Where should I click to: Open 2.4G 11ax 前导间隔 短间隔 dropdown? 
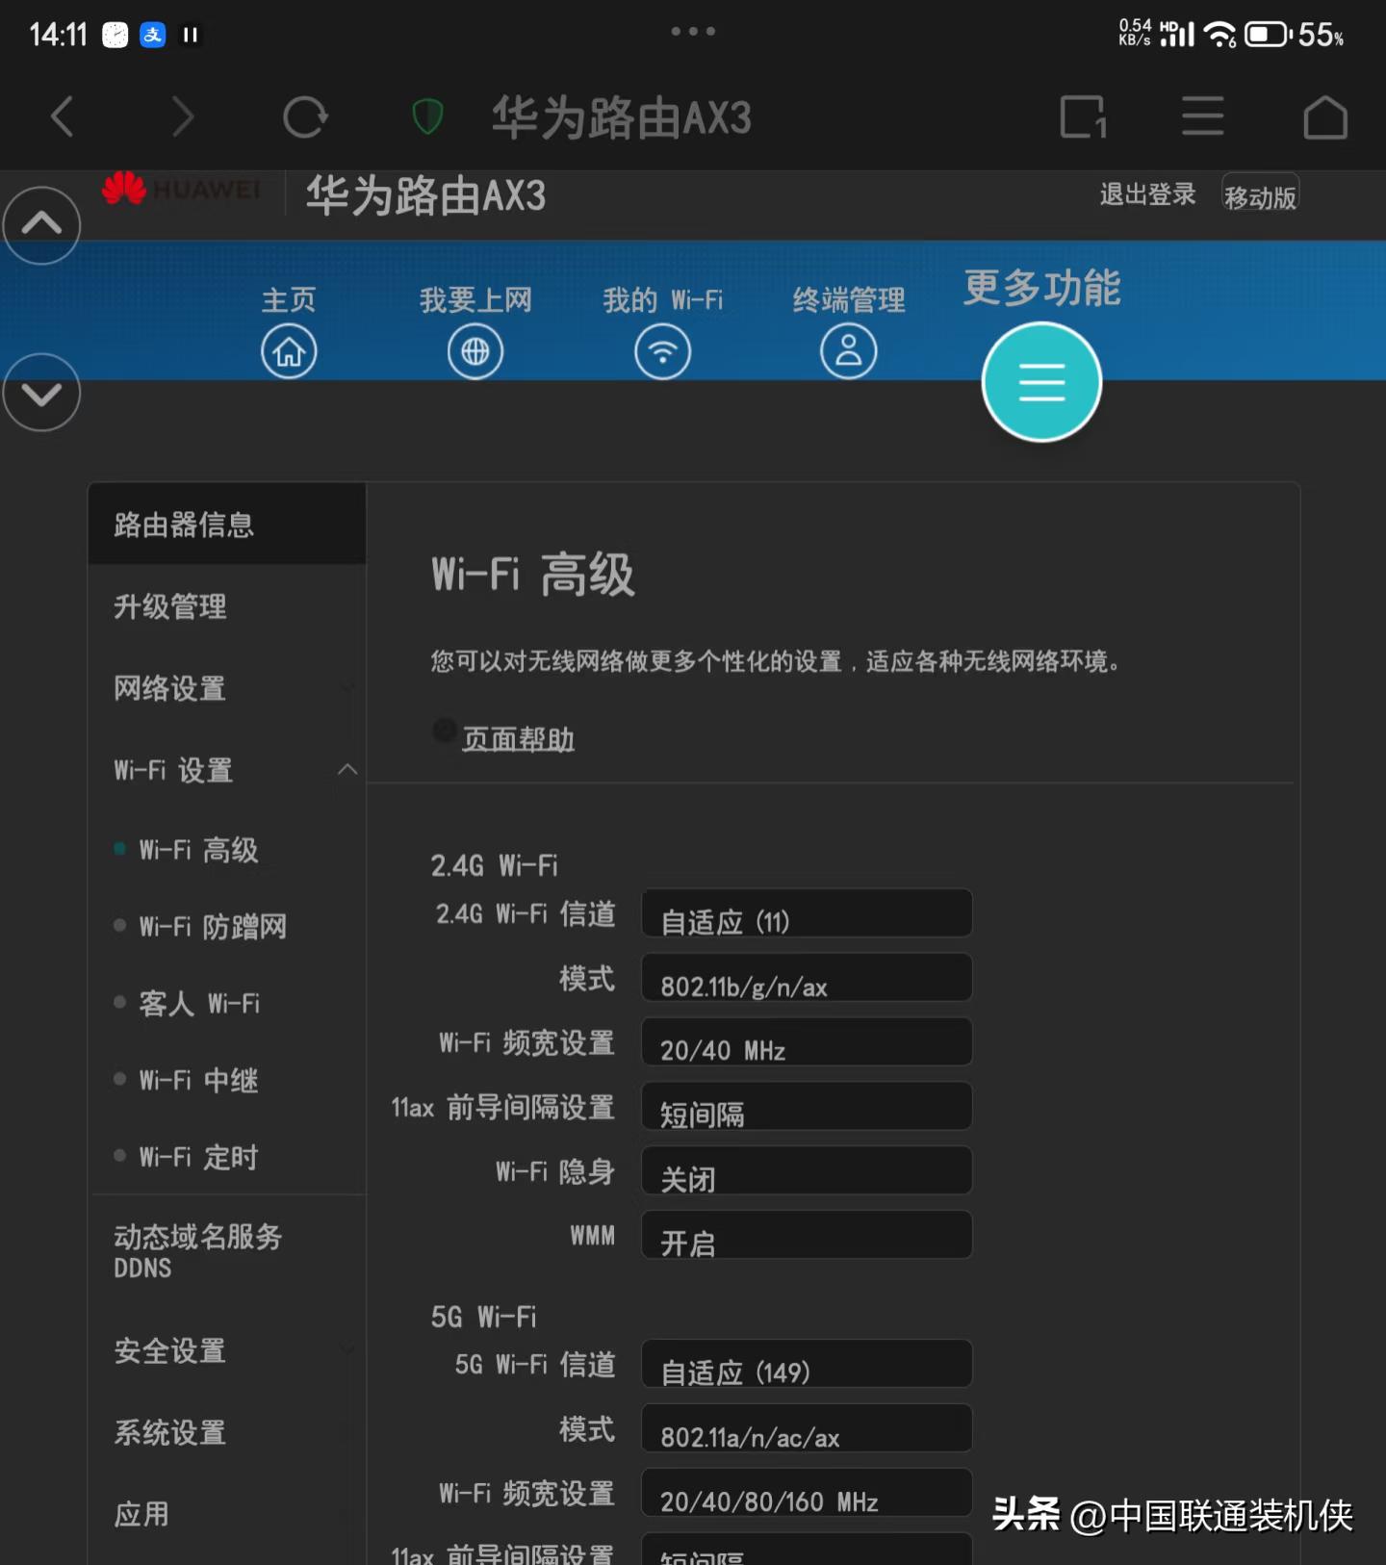807,1107
